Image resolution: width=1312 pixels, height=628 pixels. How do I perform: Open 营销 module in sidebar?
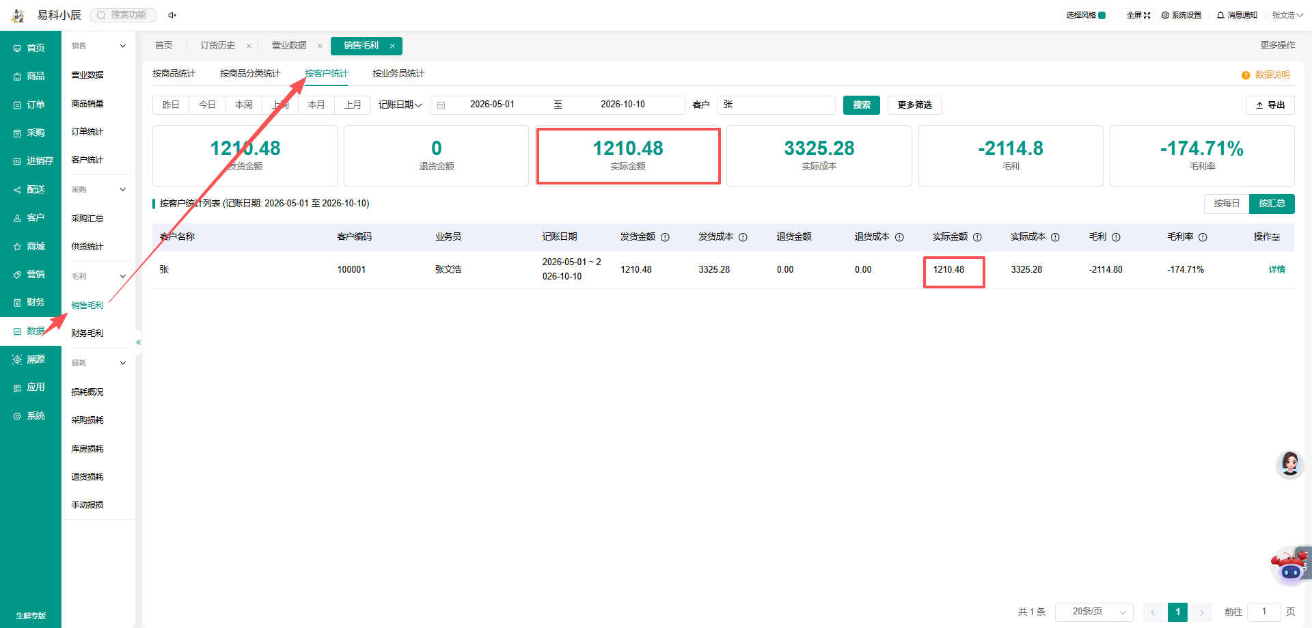30,274
